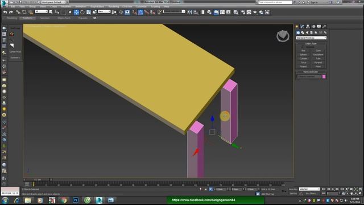Screen dimensions: 364x205
Task: Select Shapes category in Create panel
Action: tap(303, 32)
